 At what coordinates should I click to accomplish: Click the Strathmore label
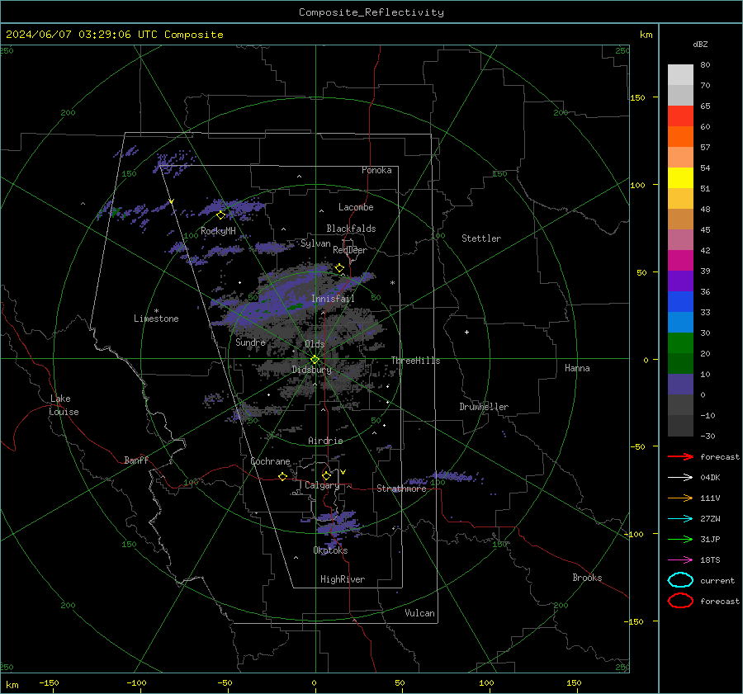click(401, 489)
